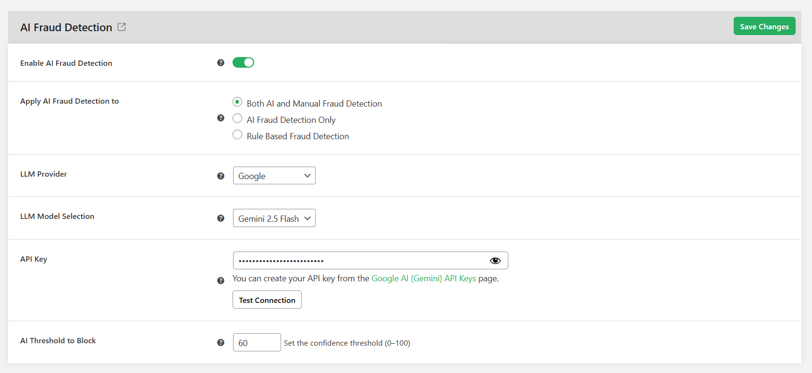Show API key with eye icon
The image size is (812, 373).
495,261
